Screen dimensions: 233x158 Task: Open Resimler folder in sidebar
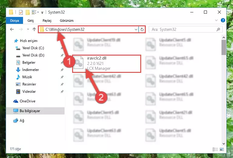point(29,84)
